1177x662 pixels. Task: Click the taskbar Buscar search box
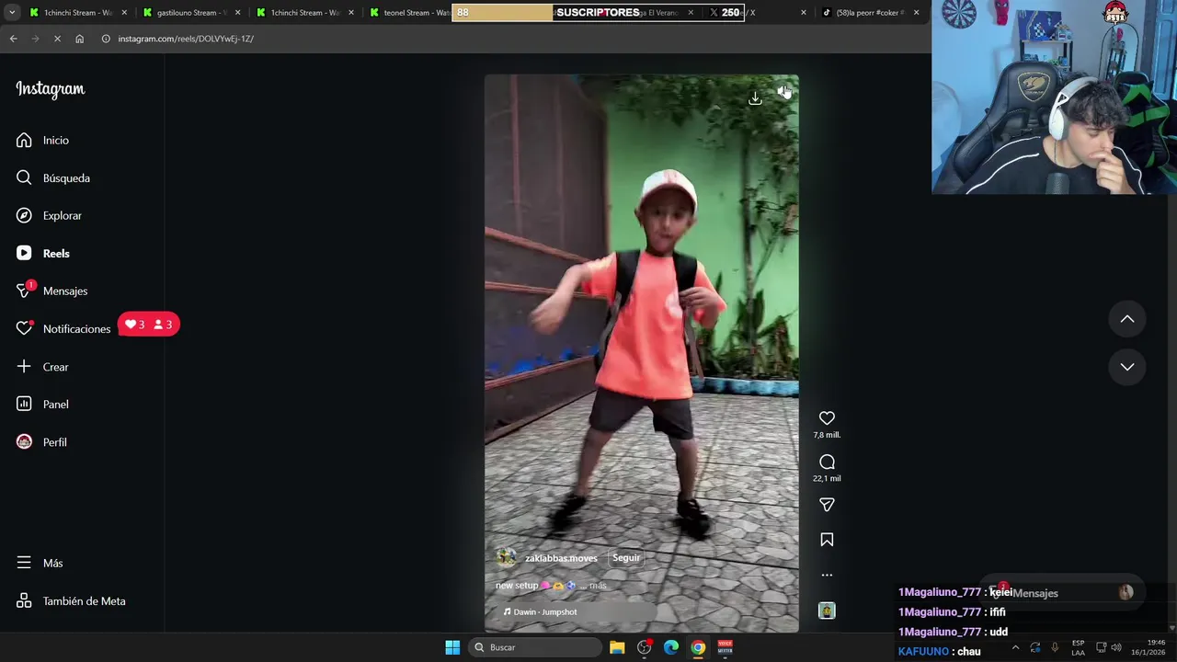click(x=537, y=647)
